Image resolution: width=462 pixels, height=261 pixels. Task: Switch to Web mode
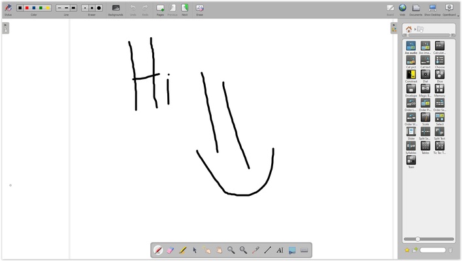pyautogui.click(x=403, y=8)
